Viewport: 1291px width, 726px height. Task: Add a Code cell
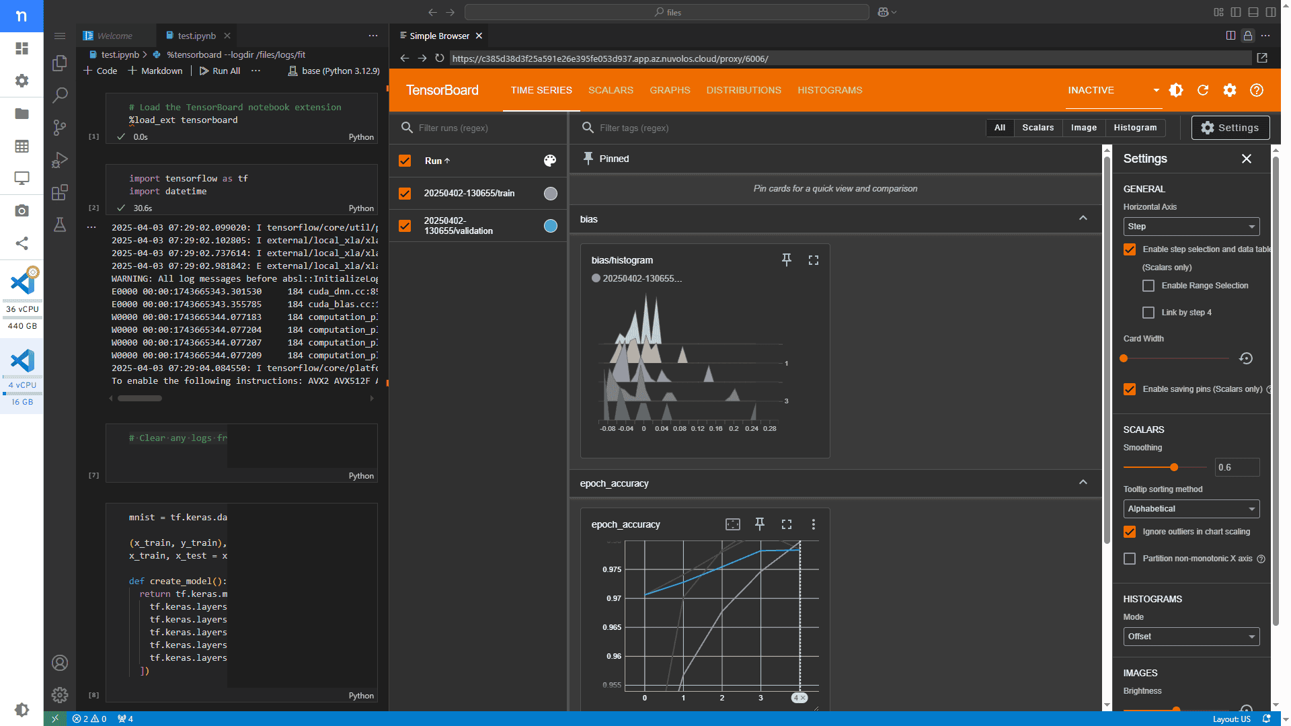pyautogui.click(x=100, y=71)
